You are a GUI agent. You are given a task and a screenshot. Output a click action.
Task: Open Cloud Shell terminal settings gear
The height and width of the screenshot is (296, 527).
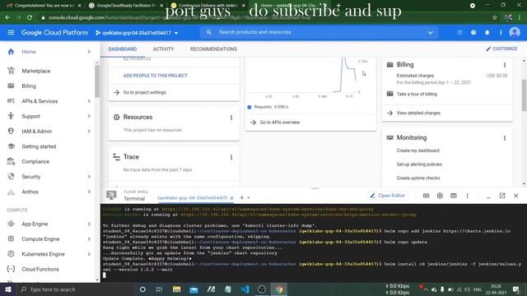(x=440, y=196)
